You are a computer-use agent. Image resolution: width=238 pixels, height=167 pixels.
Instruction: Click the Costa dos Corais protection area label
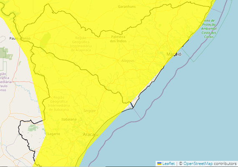[209, 29]
